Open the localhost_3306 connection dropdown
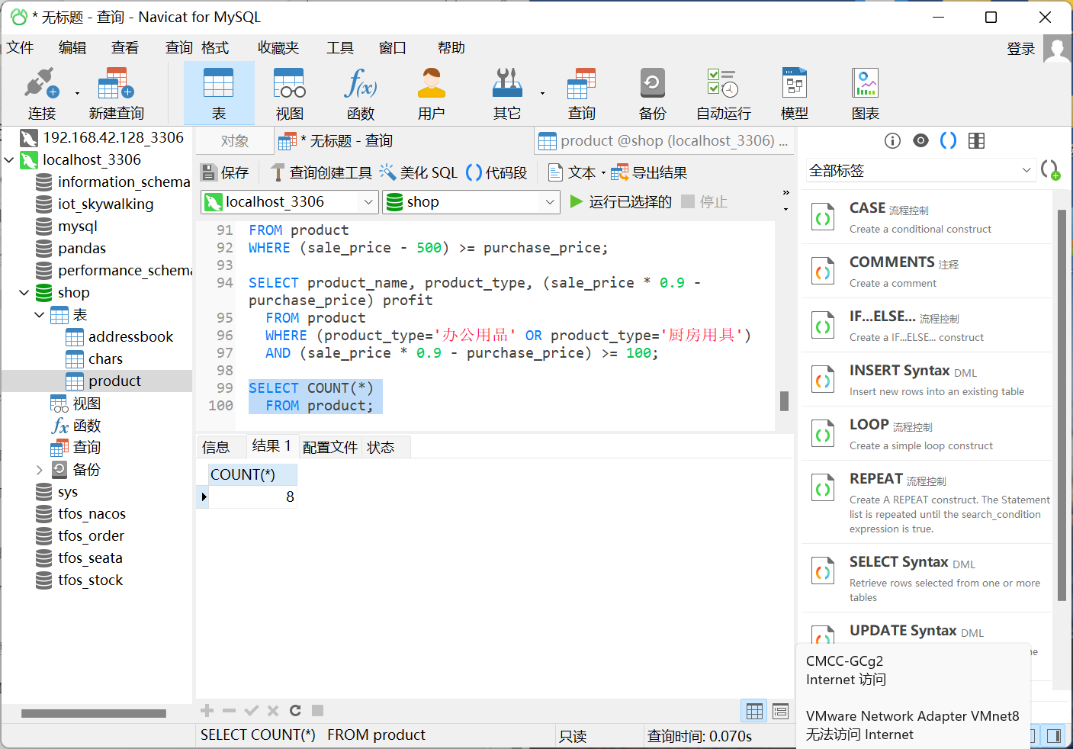1073x749 pixels. coord(368,202)
